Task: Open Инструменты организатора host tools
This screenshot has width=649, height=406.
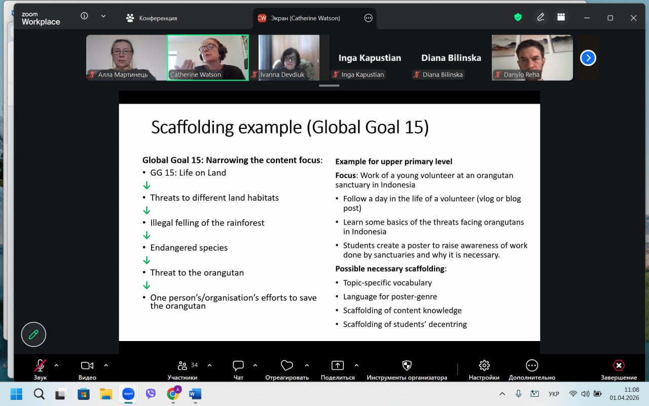Action: pos(407,369)
